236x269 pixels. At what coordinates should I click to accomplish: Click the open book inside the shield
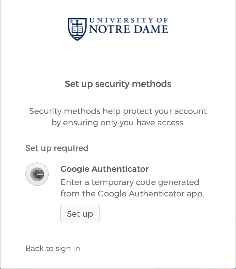77,29
